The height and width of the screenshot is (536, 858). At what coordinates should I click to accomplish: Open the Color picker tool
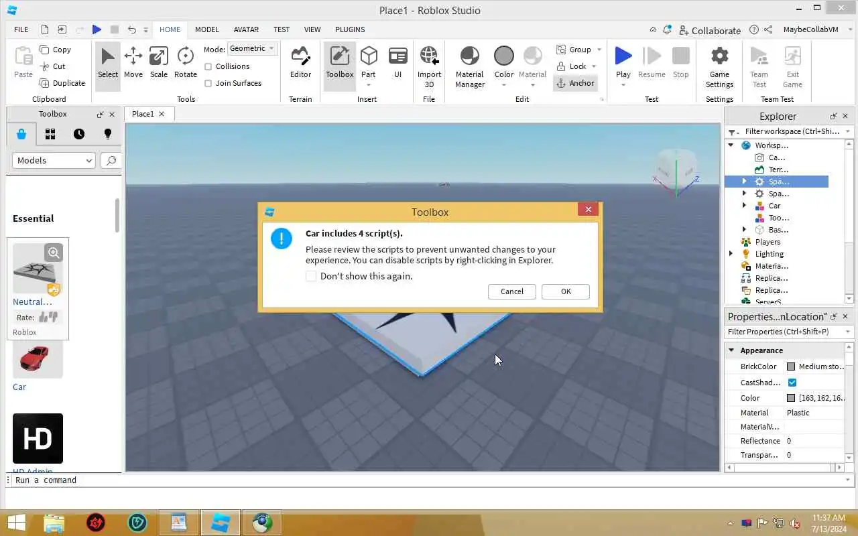[504, 62]
